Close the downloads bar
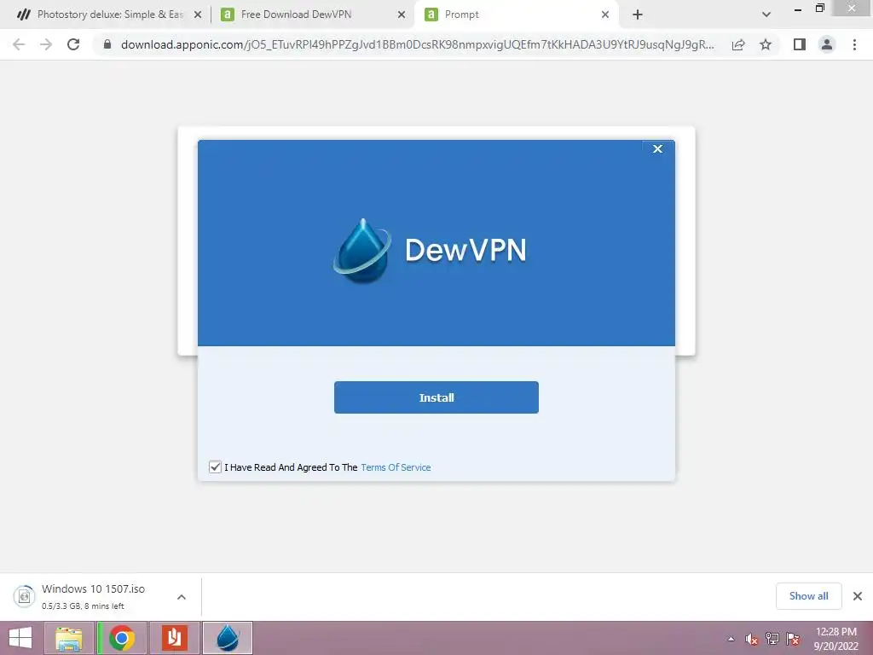 [858, 596]
